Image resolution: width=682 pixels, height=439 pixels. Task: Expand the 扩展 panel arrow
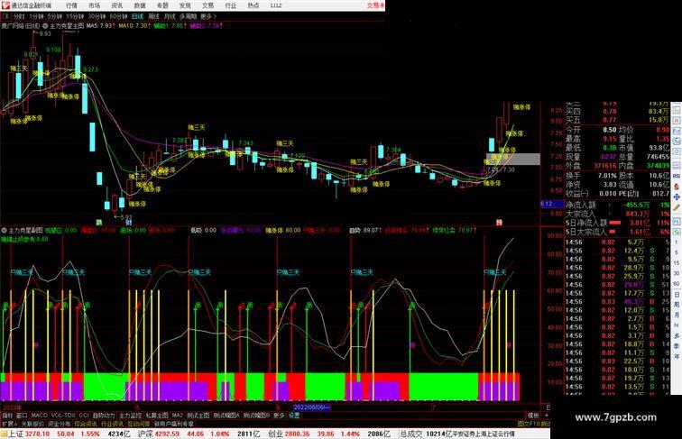click(10, 424)
